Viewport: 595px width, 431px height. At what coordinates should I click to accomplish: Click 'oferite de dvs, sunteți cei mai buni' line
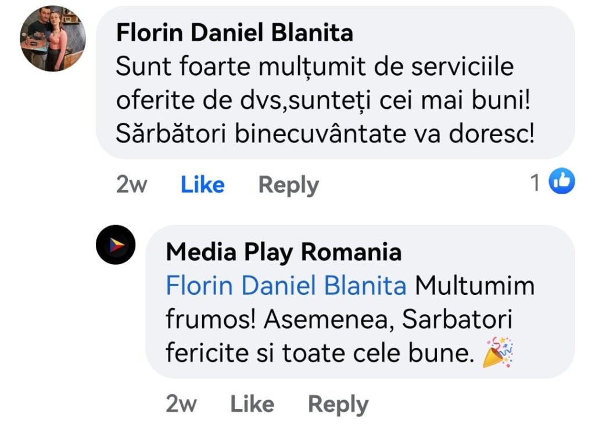coord(324,101)
